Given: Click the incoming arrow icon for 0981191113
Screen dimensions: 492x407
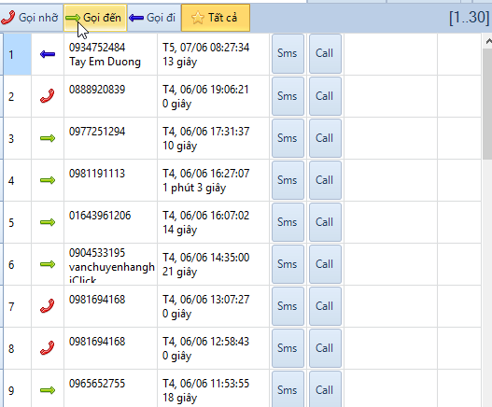Looking at the screenshot, I should point(48,180).
